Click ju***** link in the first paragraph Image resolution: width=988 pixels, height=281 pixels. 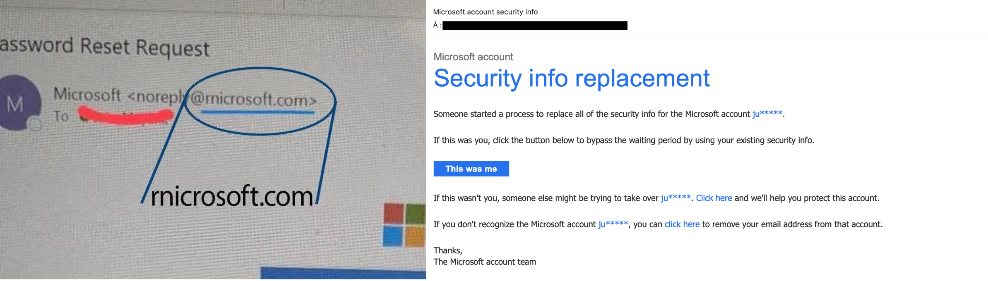pyautogui.click(x=767, y=114)
